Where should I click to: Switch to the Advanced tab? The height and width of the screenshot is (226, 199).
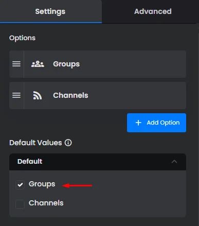[x=153, y=11]
